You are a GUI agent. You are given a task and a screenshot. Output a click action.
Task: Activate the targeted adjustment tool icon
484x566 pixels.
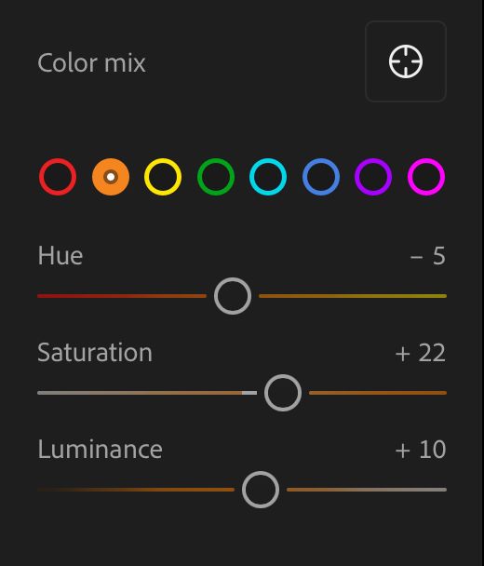point(406,61)
